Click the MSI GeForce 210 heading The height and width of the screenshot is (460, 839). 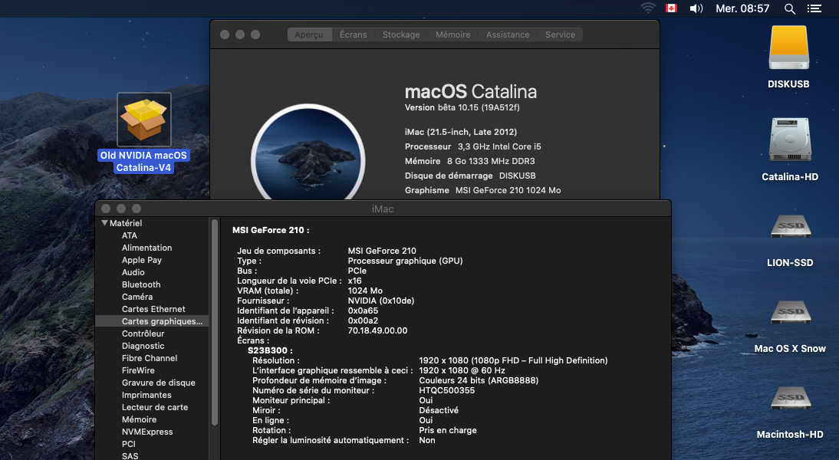[x=271, y=230]
